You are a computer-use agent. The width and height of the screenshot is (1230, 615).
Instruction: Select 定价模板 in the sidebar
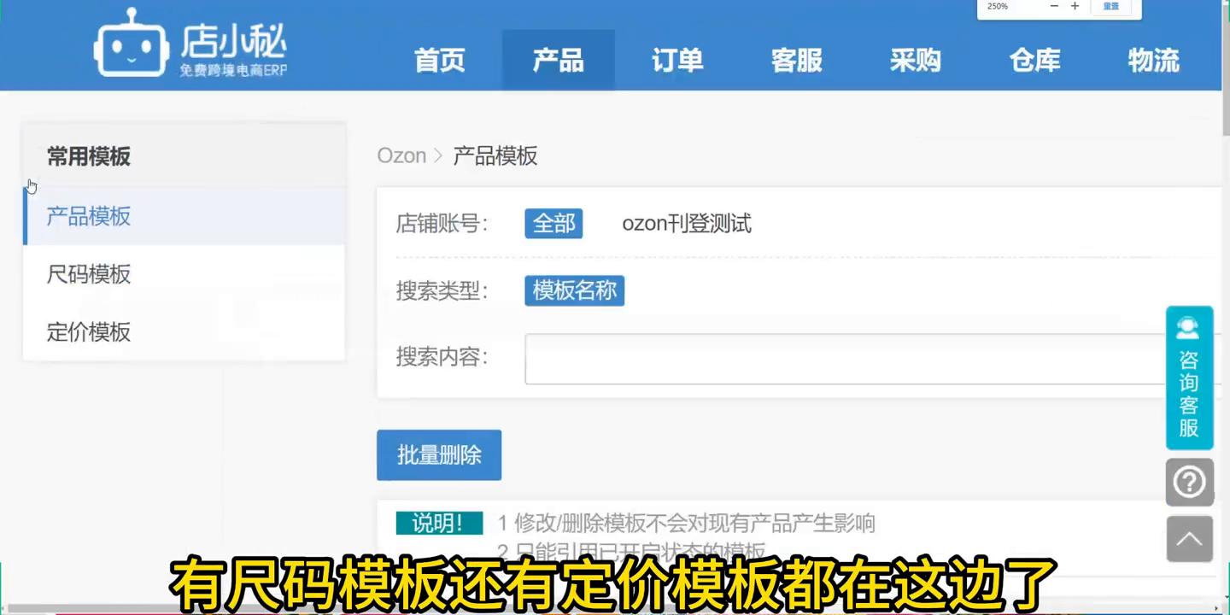tap(88, 332)
